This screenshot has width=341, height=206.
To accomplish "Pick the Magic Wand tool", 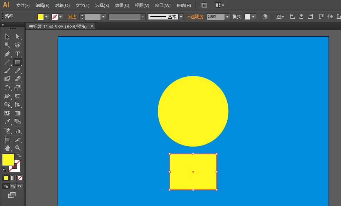I will 7,45.
